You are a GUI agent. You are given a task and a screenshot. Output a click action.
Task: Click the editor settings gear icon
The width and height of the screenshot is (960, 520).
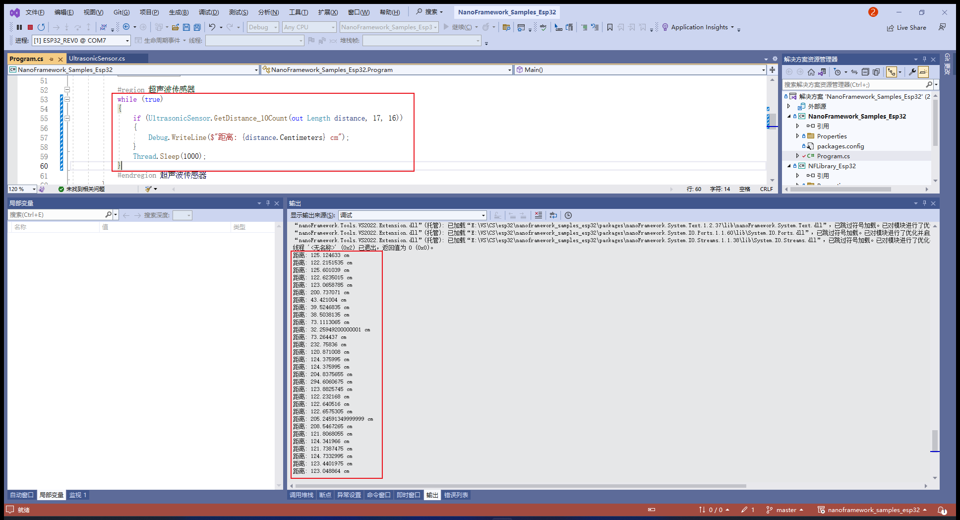tap(775, 59)
